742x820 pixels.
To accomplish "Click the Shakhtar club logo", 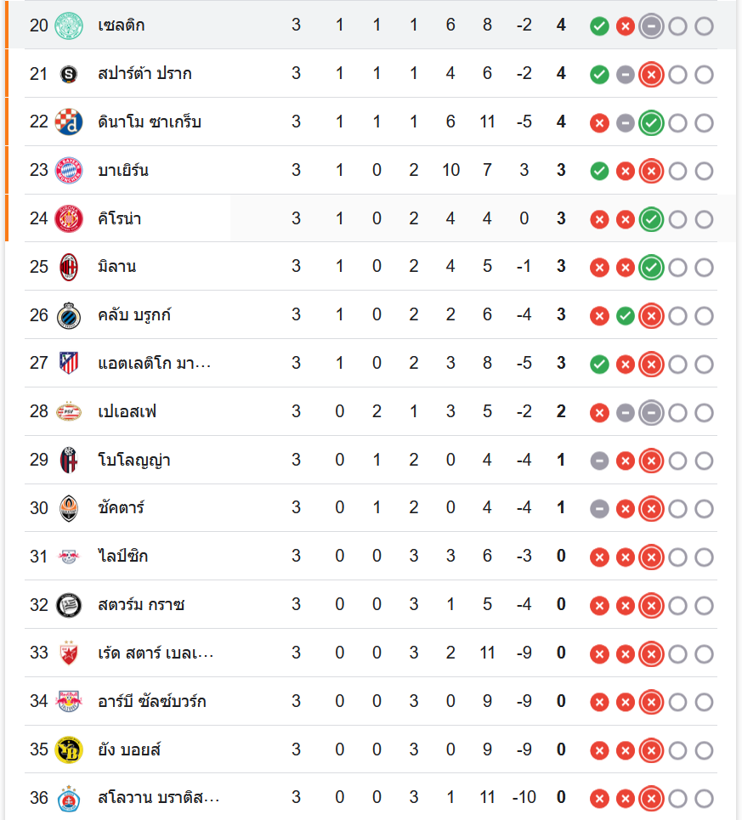I will [69, 509].
